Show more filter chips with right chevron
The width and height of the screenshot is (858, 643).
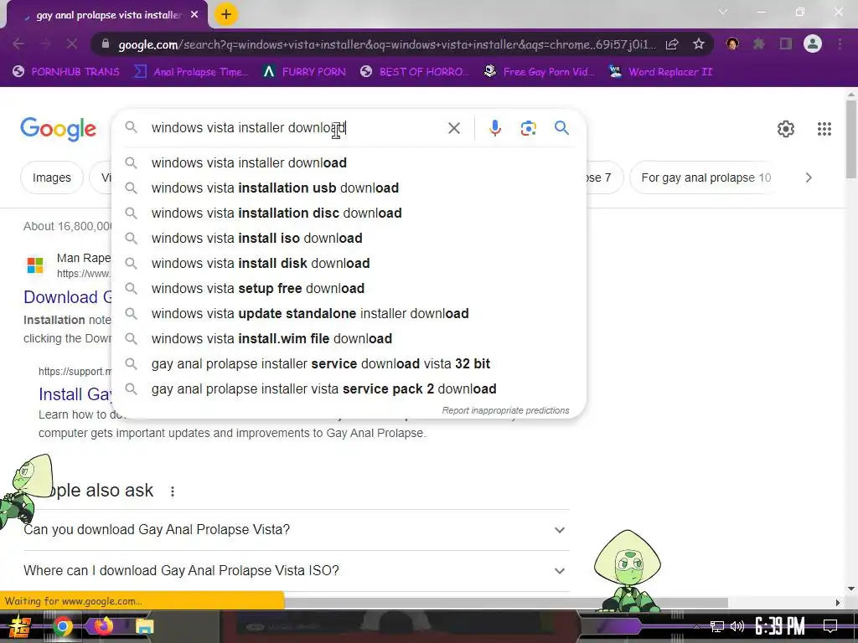(x=809, y=177)
